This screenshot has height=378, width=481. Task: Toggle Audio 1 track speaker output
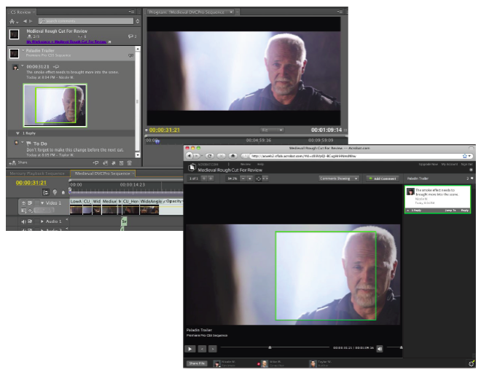[x=23, y=221]
